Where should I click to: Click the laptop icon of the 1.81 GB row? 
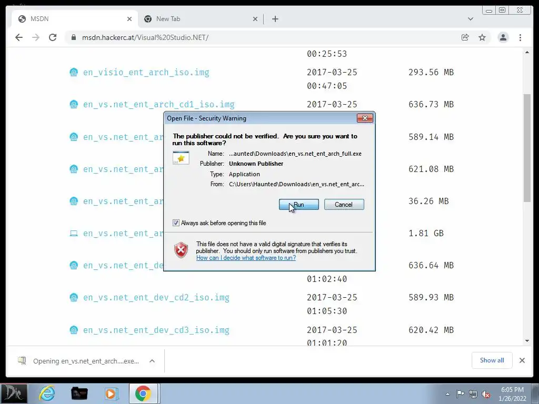(74, 233)
